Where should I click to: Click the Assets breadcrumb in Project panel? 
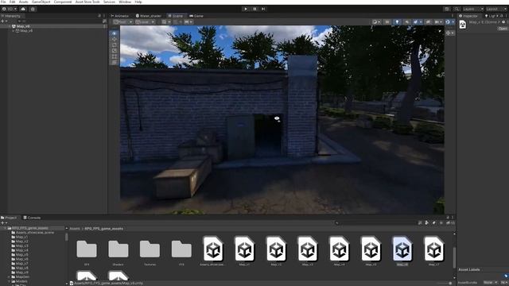[x=75, y=229]
